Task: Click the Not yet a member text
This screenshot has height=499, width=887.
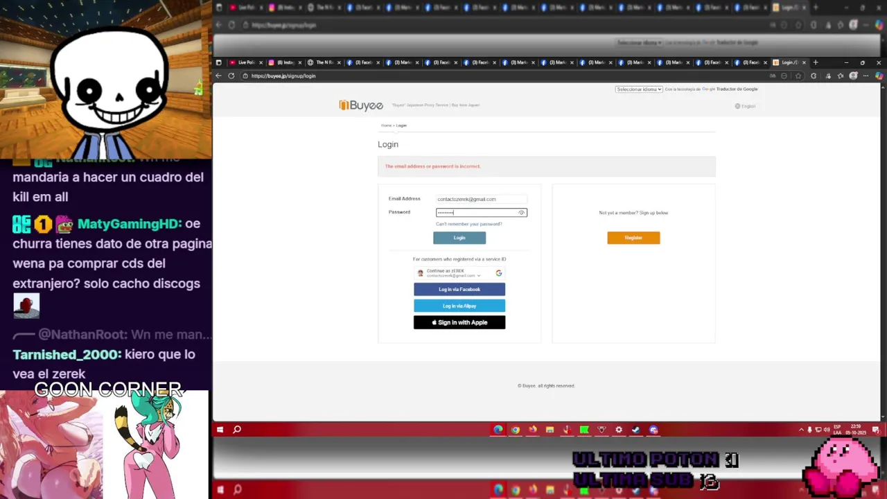Action: pos(633,213)
